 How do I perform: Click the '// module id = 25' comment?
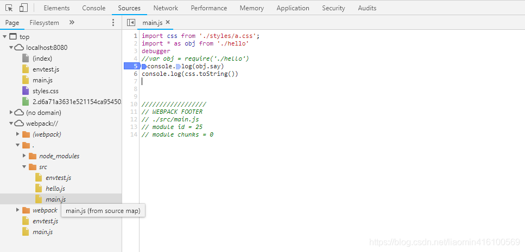172,127
